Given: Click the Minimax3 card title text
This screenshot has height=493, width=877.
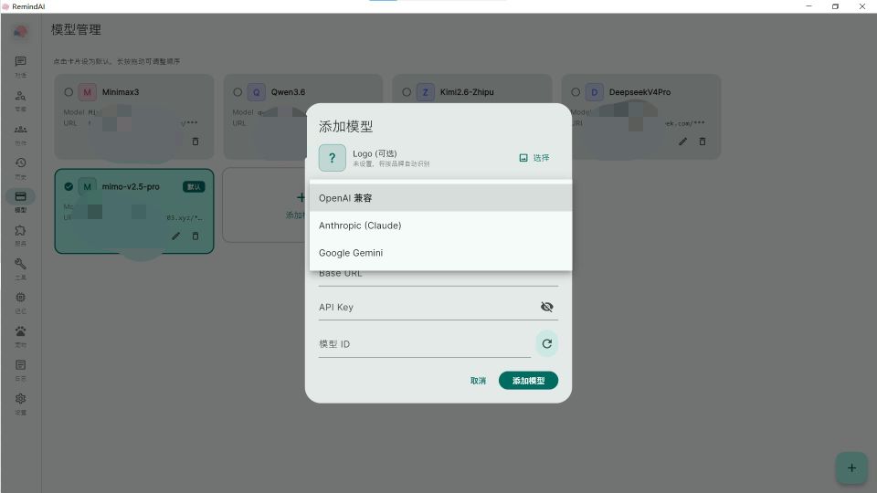Looking at the screenshot, I should click(x=121, y=92).
